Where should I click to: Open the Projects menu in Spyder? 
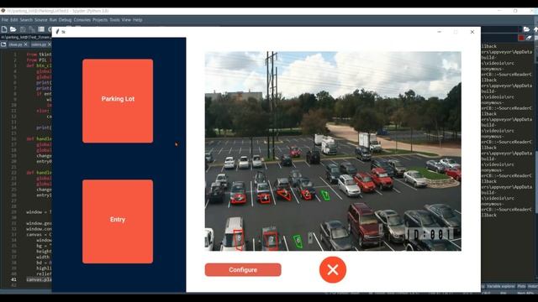[100, 20]
